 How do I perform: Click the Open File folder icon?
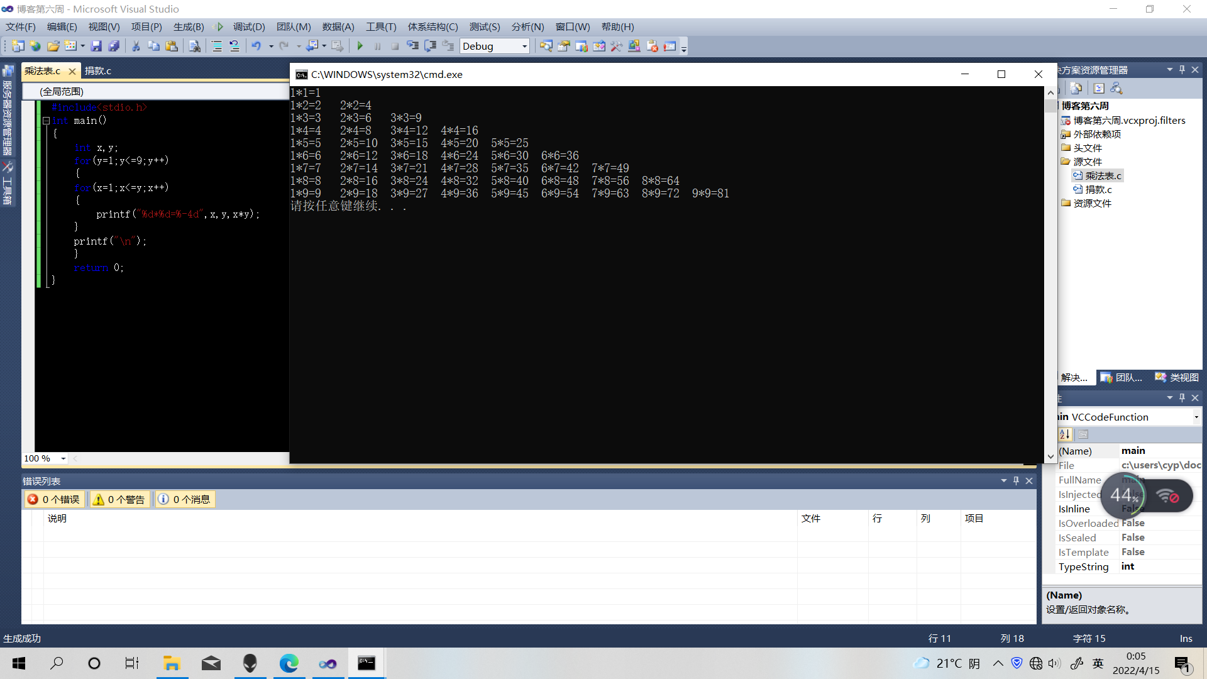53,46
